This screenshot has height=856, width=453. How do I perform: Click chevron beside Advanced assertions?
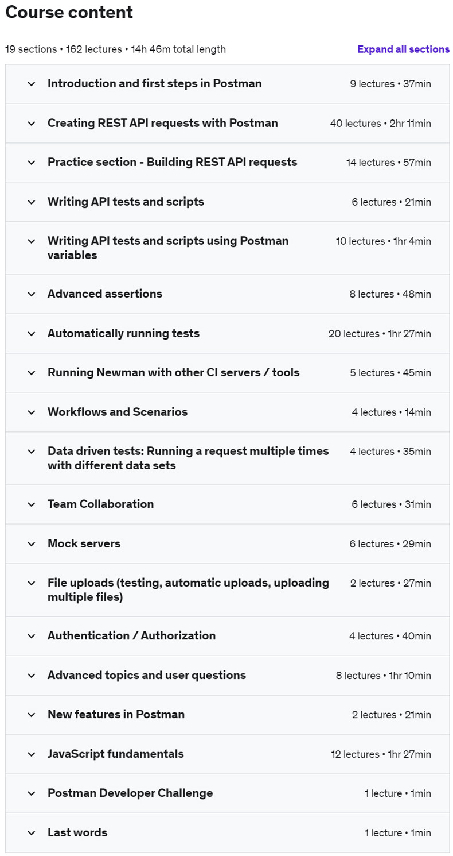coord(32,294)
